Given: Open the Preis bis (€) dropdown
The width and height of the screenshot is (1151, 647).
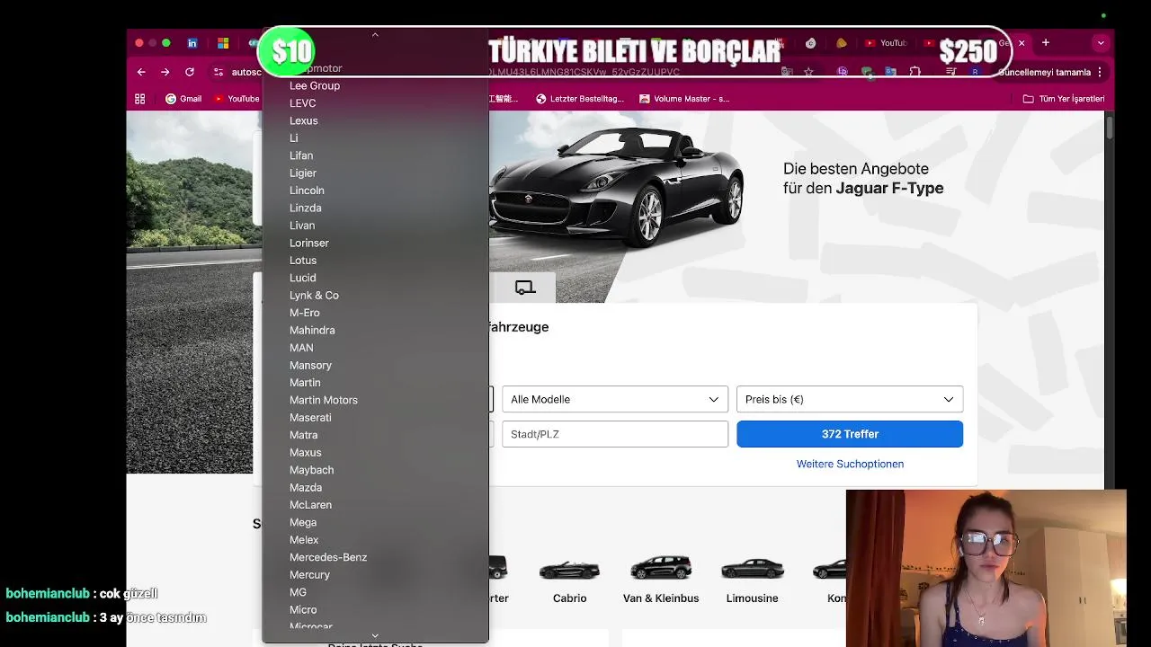Looking at the screenshot, I should click(x=850, y=399).
